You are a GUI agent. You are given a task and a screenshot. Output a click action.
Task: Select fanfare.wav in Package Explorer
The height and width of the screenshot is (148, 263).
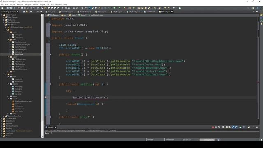(17, 106)
